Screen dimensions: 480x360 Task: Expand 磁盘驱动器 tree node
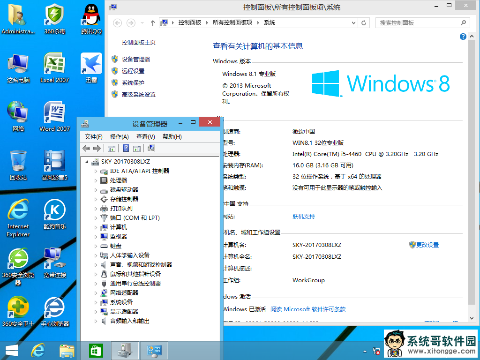96,190
